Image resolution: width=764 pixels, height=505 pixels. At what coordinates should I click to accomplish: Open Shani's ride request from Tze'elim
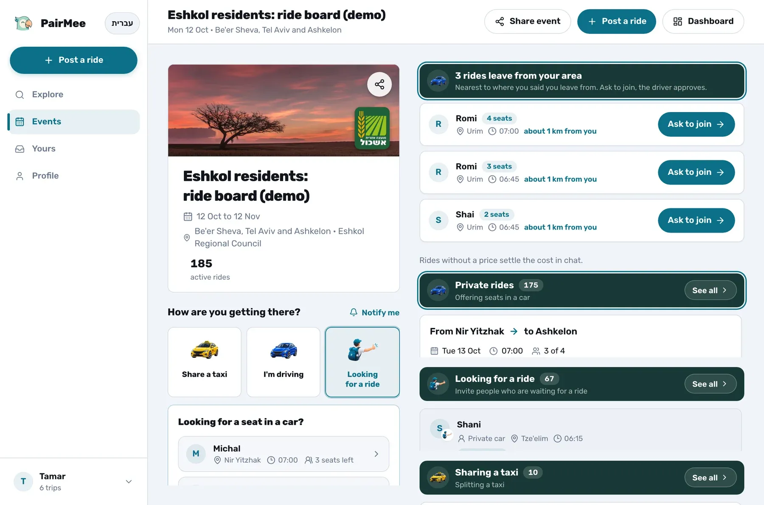[581, 430]
